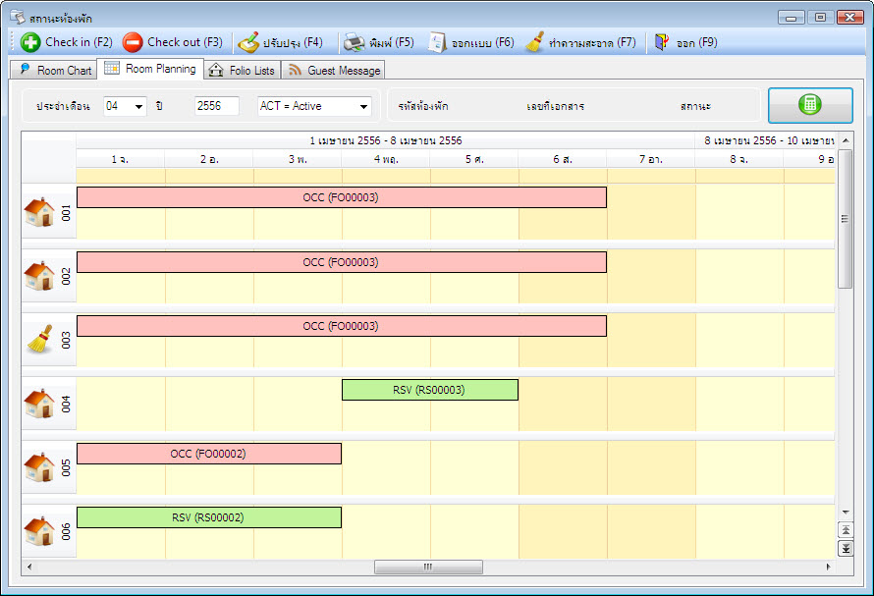The width and height of the screenshot is (874, 596).
Task: Click the day header 6 ส.
Action: 563,159
